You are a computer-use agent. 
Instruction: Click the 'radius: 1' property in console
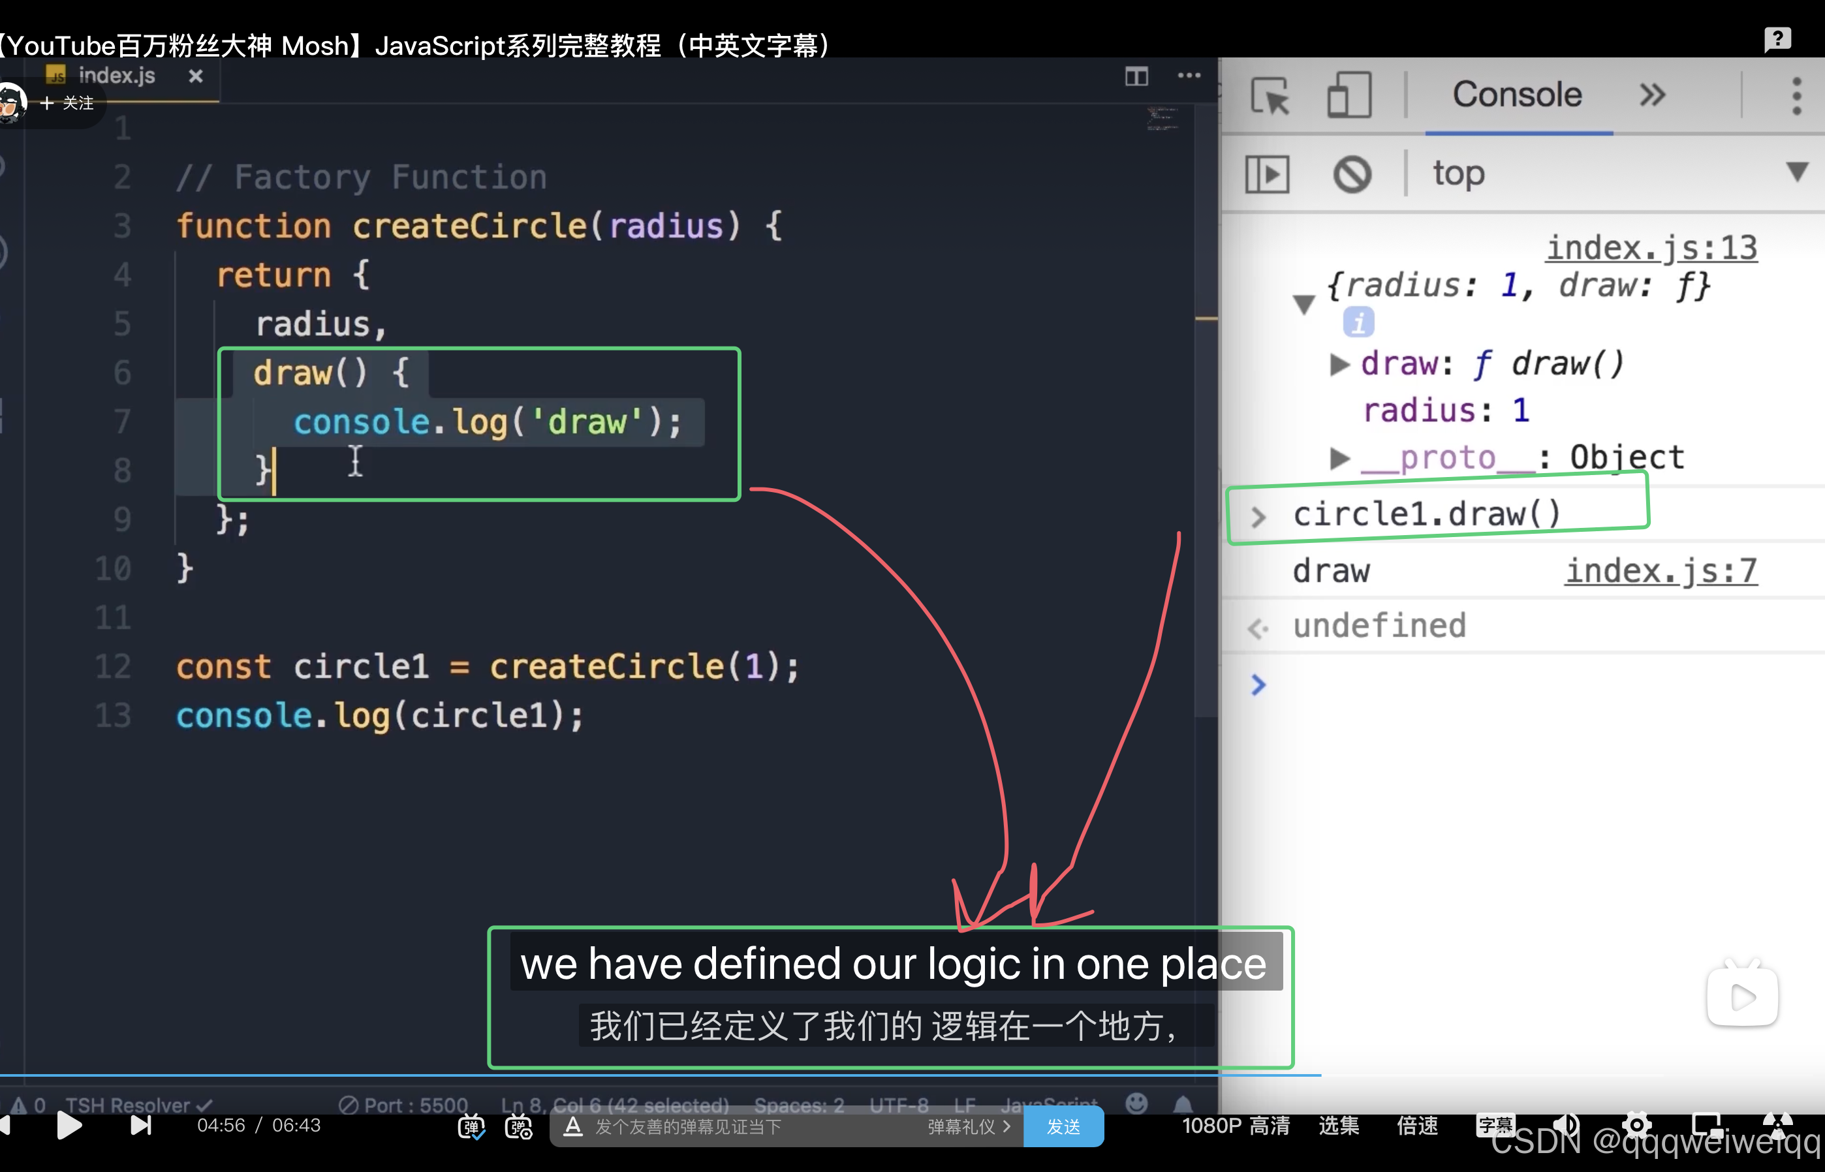(1445, 411)
